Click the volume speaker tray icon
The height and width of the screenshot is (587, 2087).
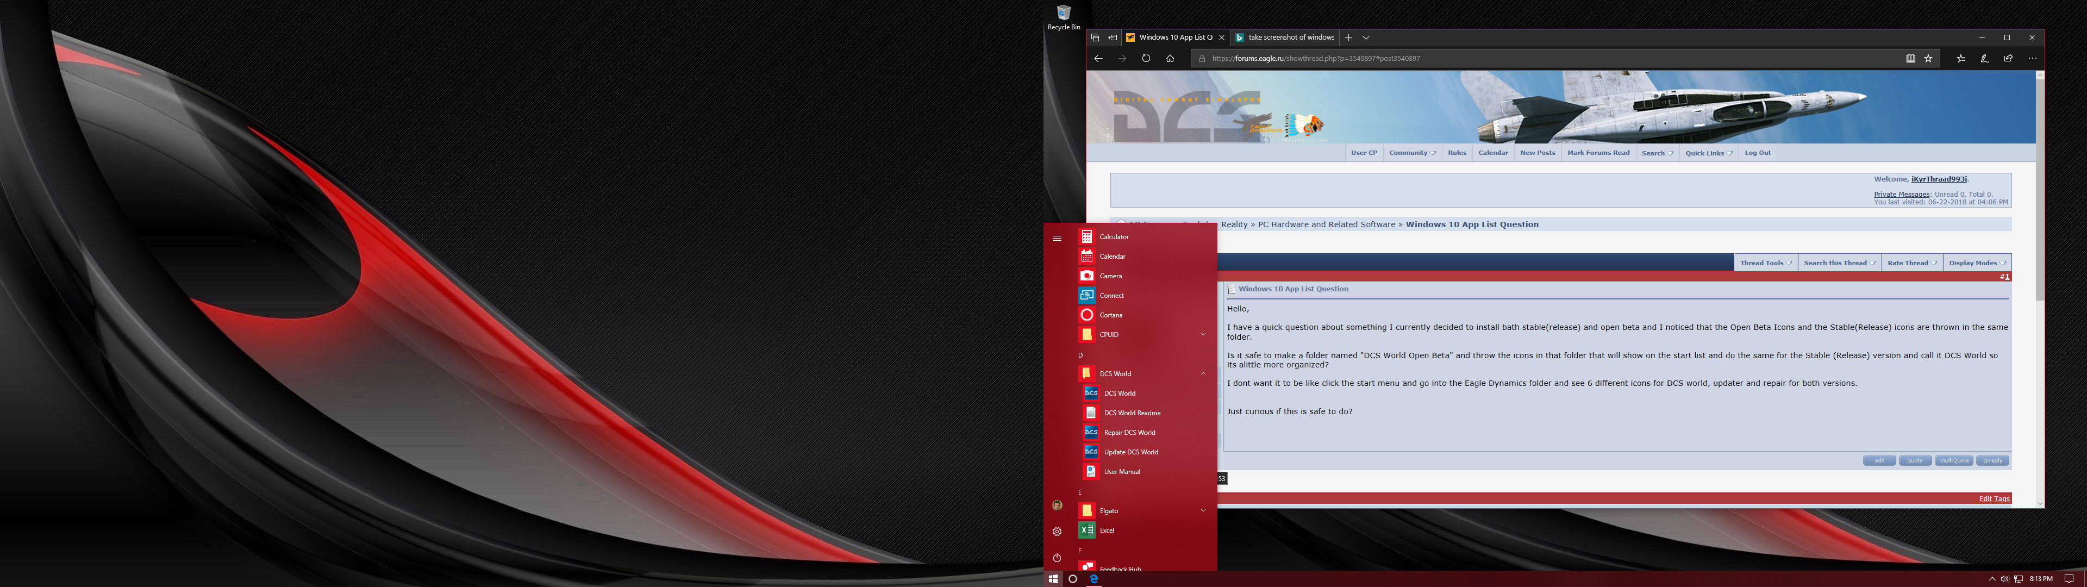coord(2005,579)
